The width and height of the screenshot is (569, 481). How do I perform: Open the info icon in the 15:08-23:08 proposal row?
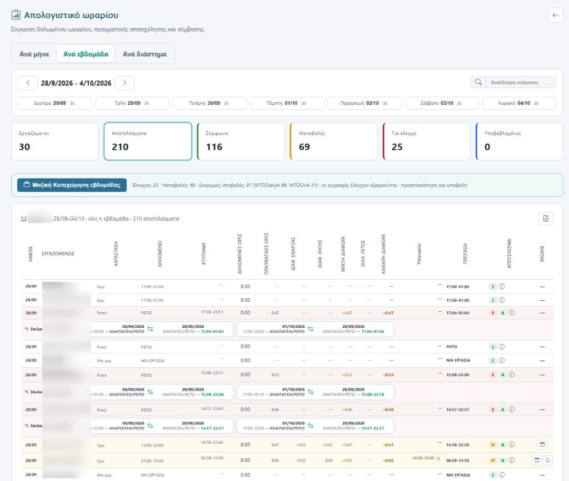[512, 374]
